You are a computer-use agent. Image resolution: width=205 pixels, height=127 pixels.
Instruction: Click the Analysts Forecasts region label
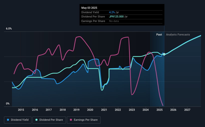[178, 34]
